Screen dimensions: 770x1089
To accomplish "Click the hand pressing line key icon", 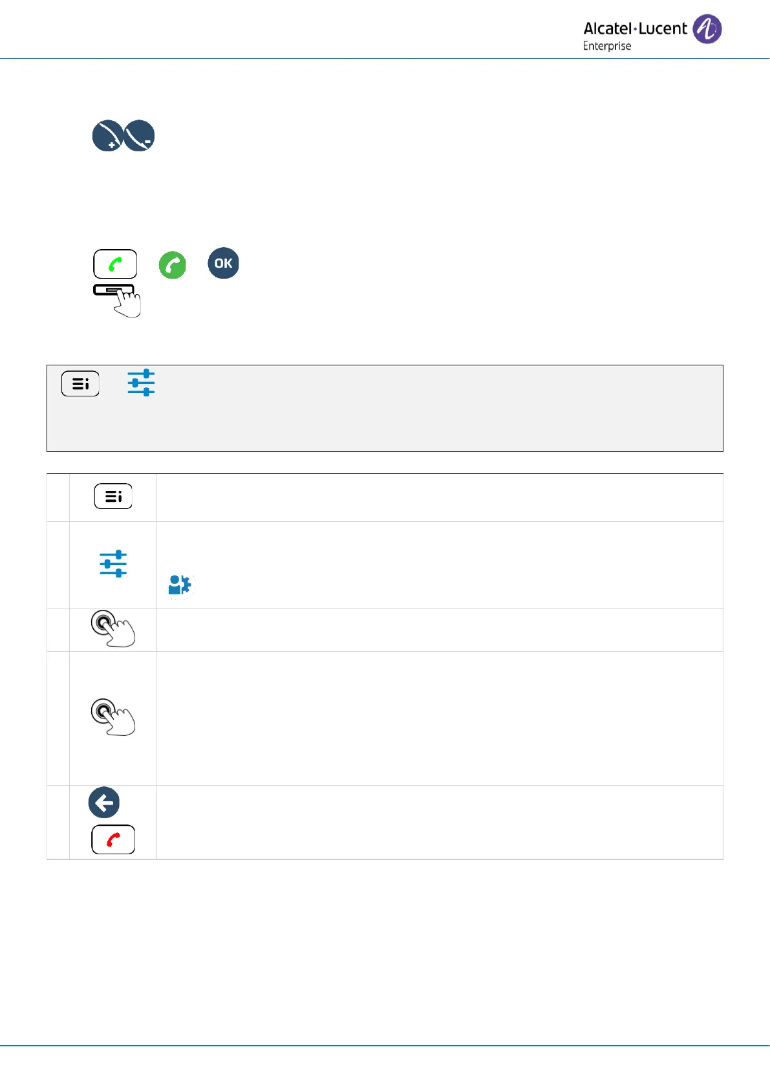I will click(118, 299).
